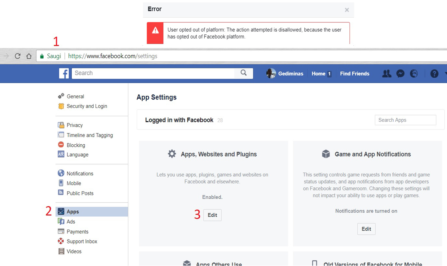Click the Ads icon
This screenshot has width=447, height=266.
(61, 221)
